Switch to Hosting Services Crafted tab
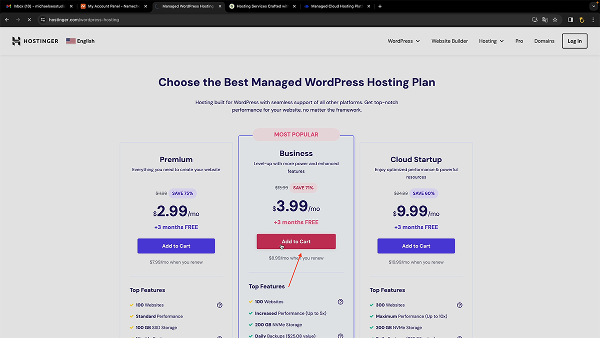 click(261, 6)
